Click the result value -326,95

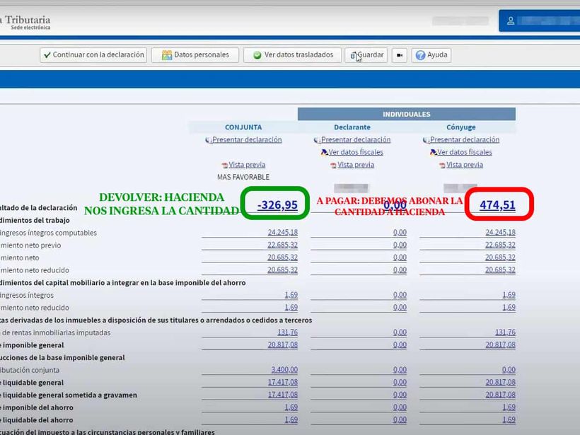pos(277,204)
